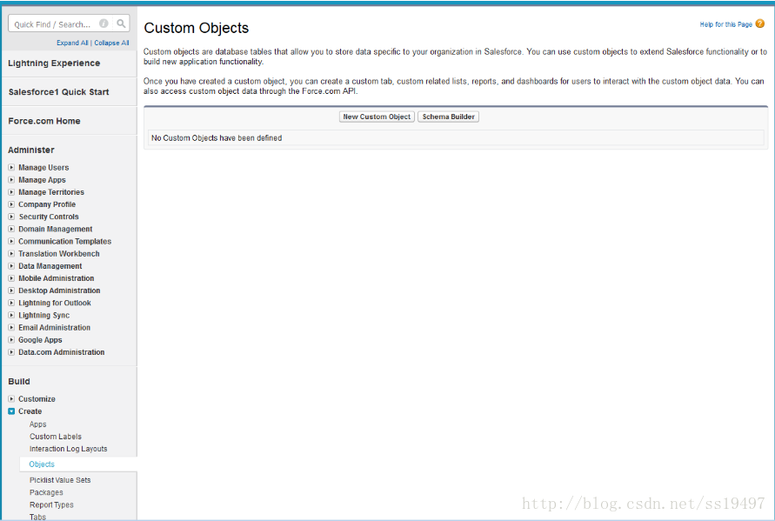Click the Create label in Build
The width and height of the screenshot is (775, 521).
[30, 411]
